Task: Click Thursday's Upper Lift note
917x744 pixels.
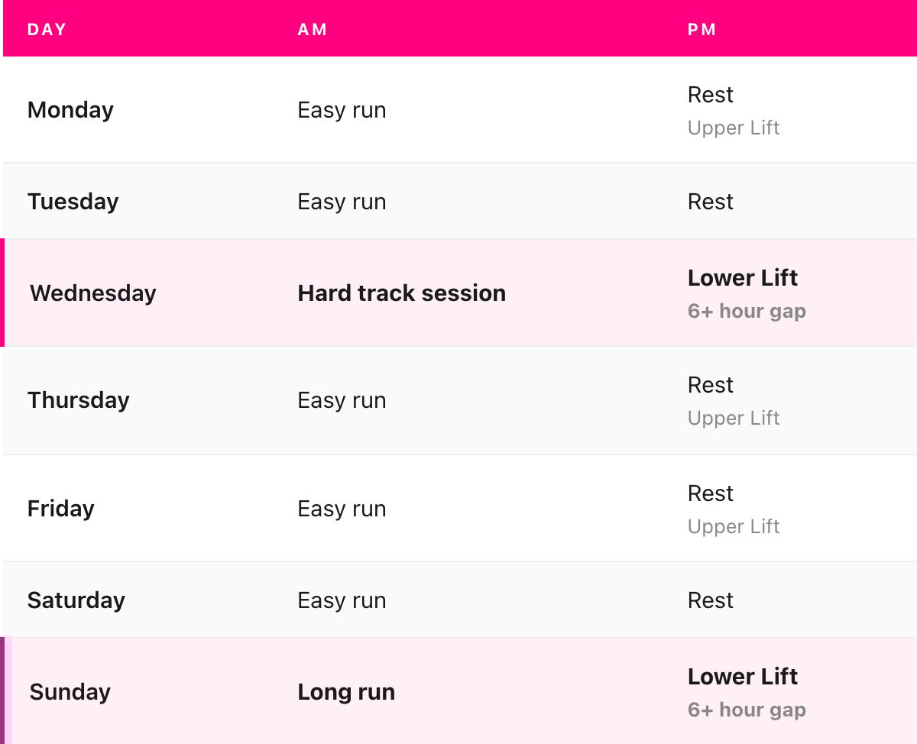Action: [734, 418]
